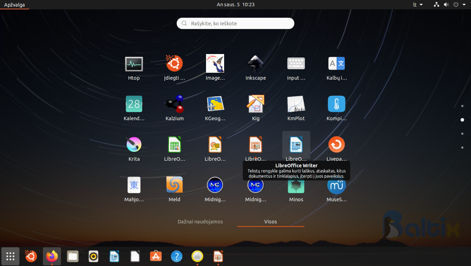
Task: Switch to the 'Dažnai naudojamos' tab
Action: 200,222
